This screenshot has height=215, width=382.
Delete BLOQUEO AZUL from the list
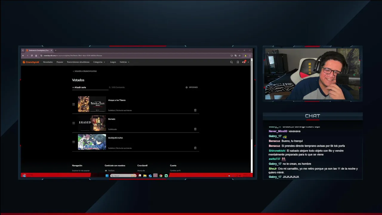point(195,148)
